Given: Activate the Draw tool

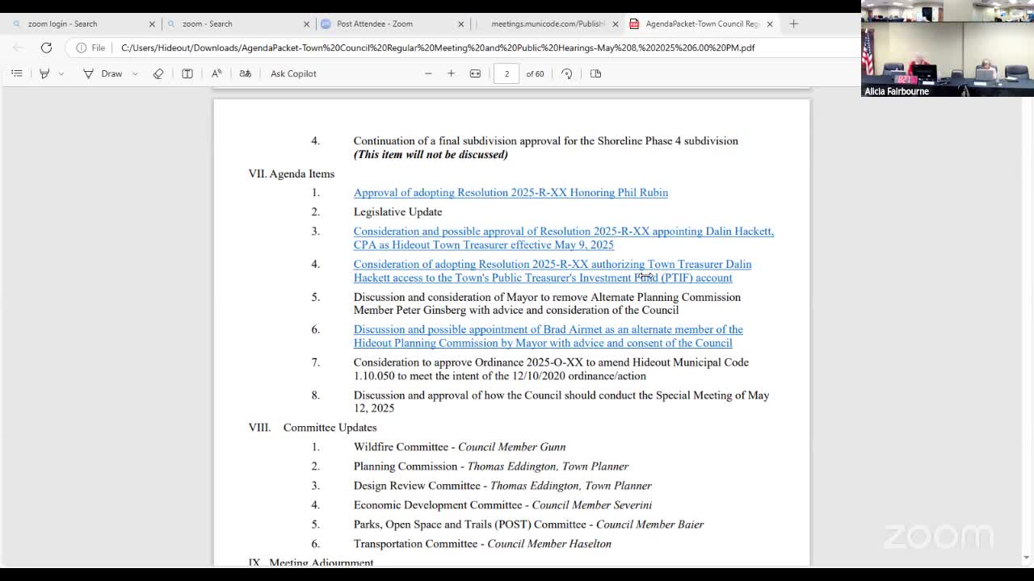Looking at the screenshot, I should (x=103, y=73).
